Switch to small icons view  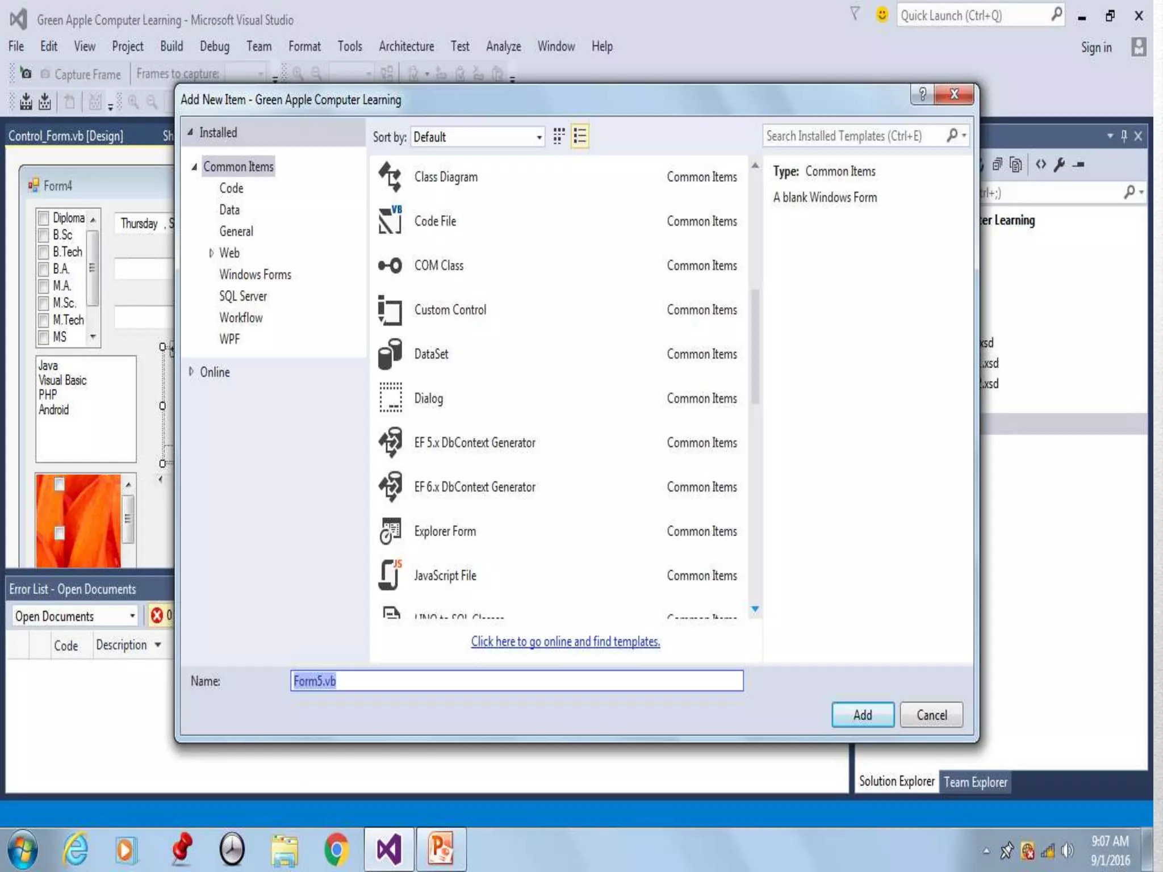pyautogui.click(x=559, y=136)
